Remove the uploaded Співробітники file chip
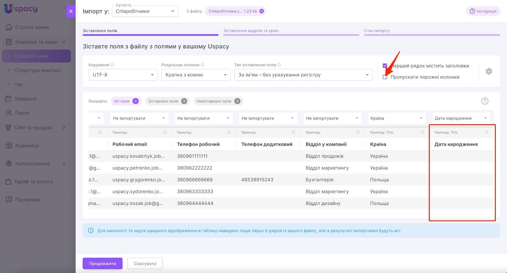Viewport: 507px width, 273px height. (x=261, y=11)
